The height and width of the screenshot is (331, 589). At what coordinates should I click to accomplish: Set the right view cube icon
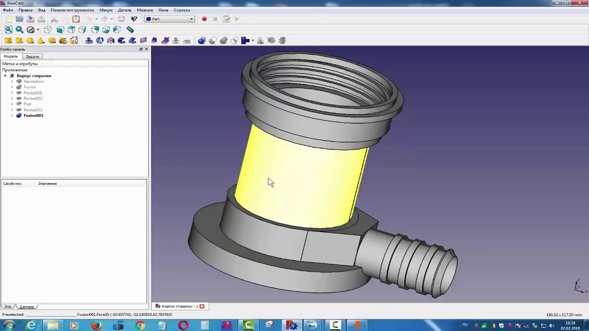coord(82,29)
